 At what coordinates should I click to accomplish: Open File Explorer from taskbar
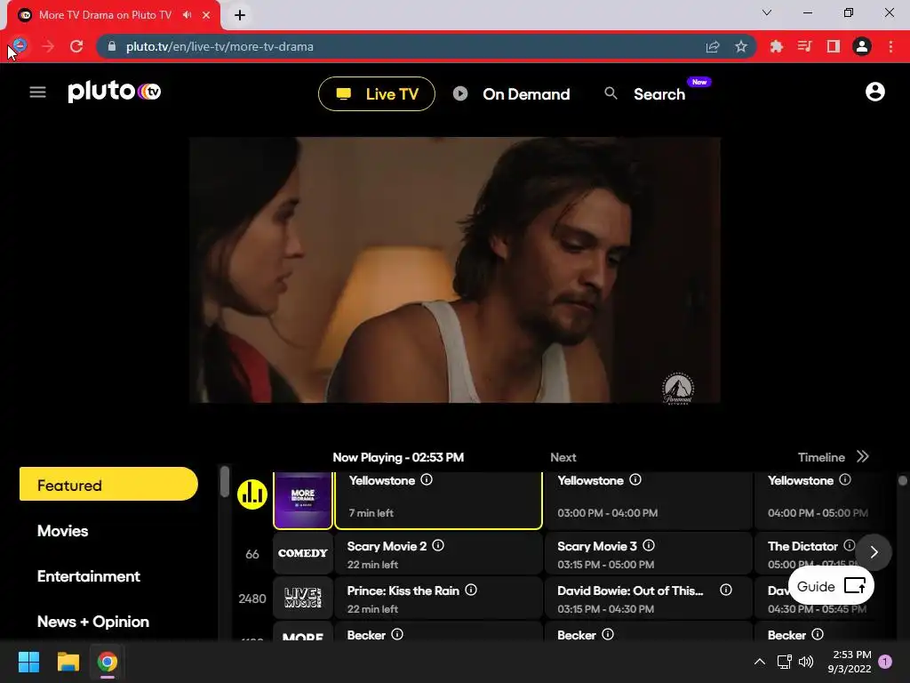tap(68, 662)
